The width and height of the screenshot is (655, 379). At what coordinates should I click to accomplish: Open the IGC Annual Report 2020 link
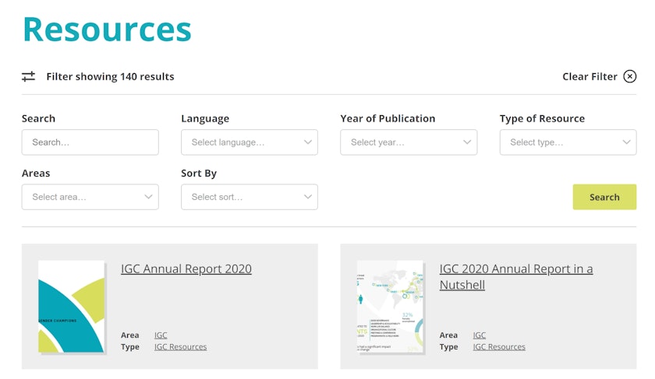point(186,269)
